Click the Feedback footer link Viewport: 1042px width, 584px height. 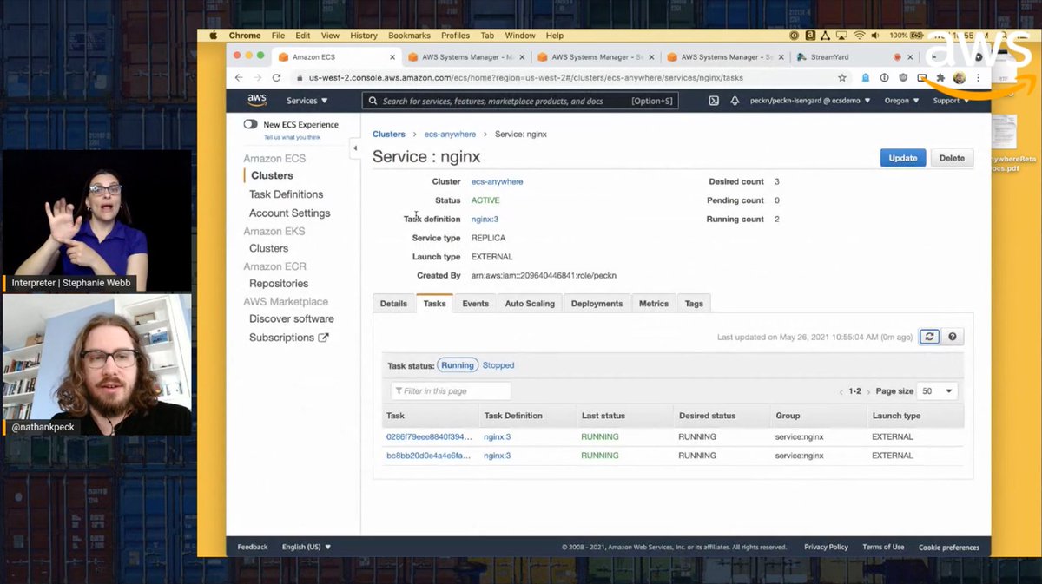tap(253, 547)
